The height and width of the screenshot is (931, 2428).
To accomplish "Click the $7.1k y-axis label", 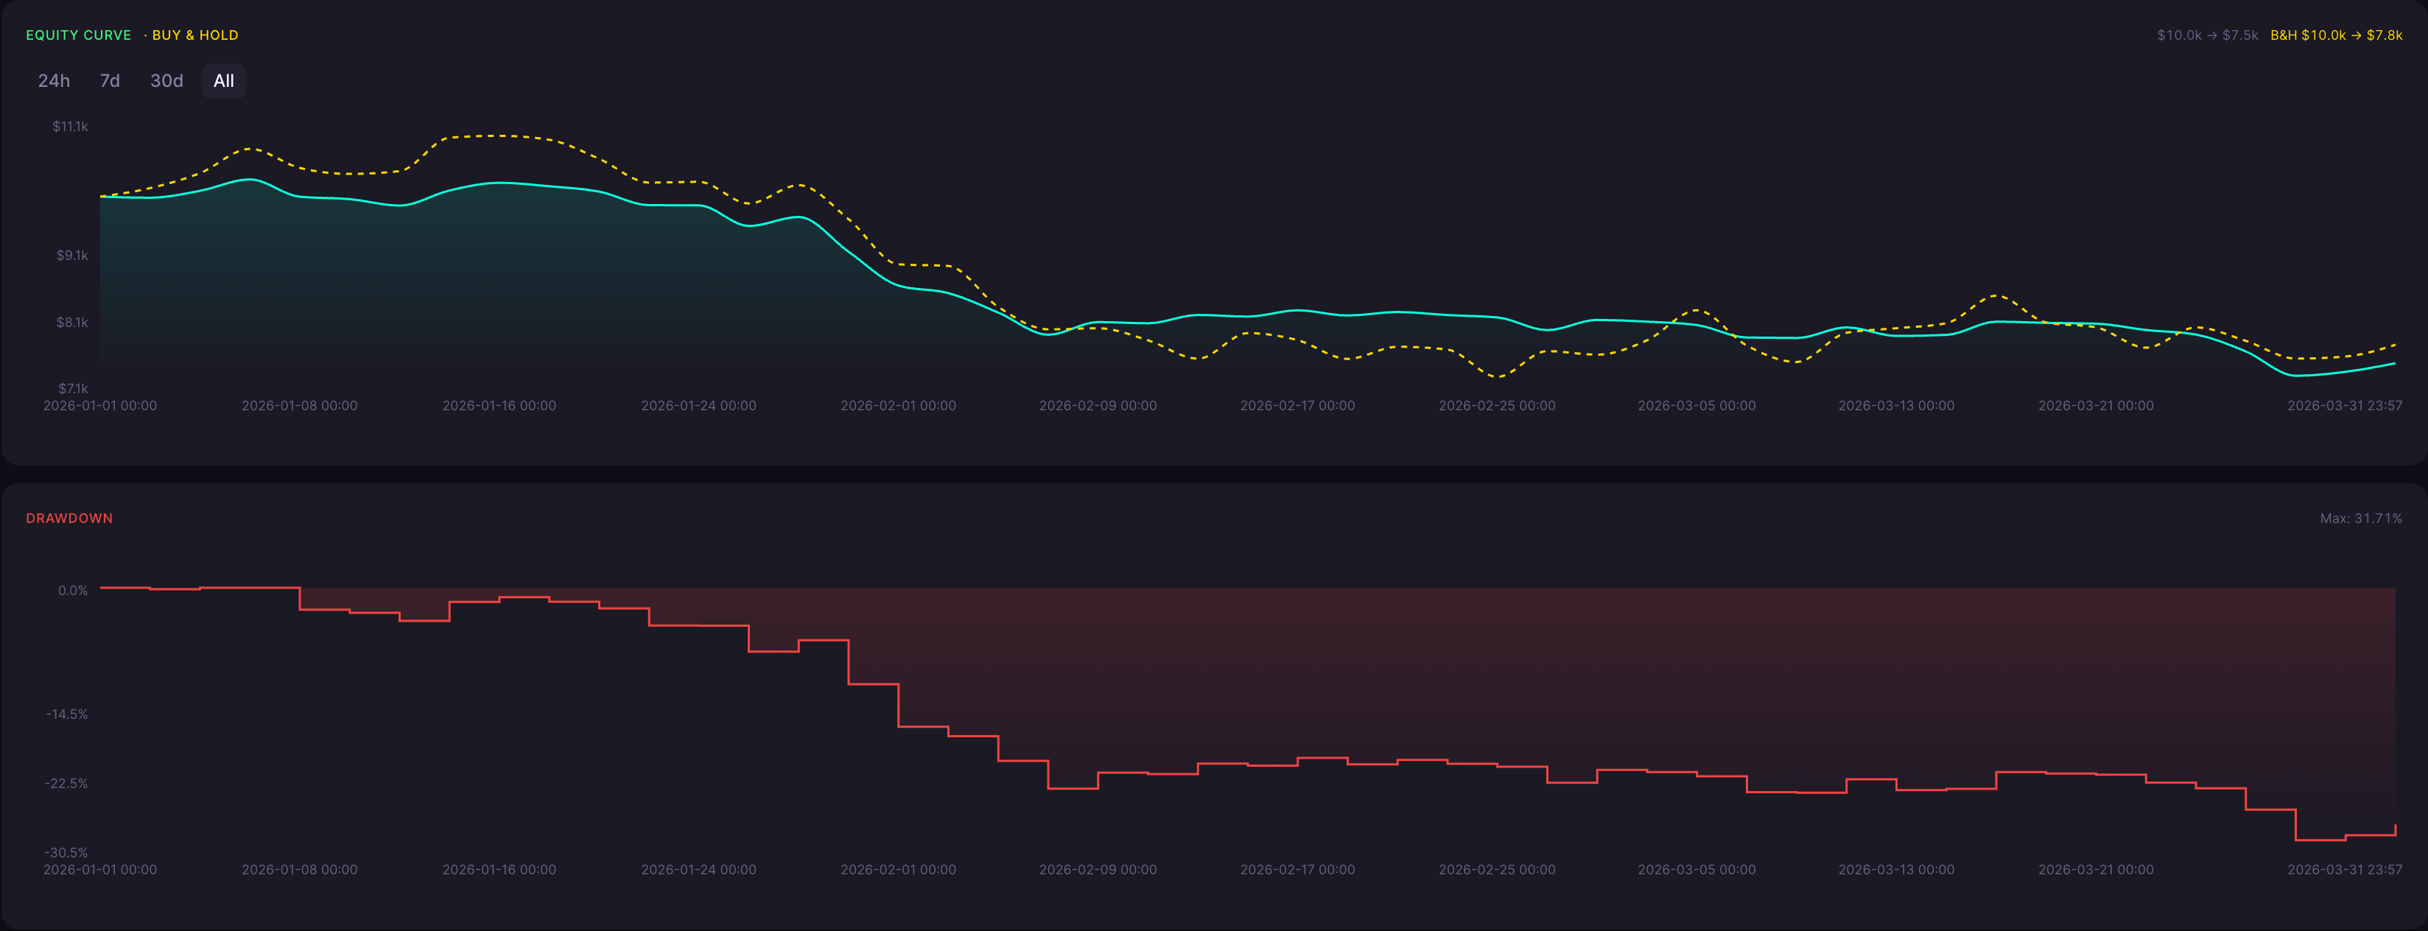I will [x=73, y=388].
